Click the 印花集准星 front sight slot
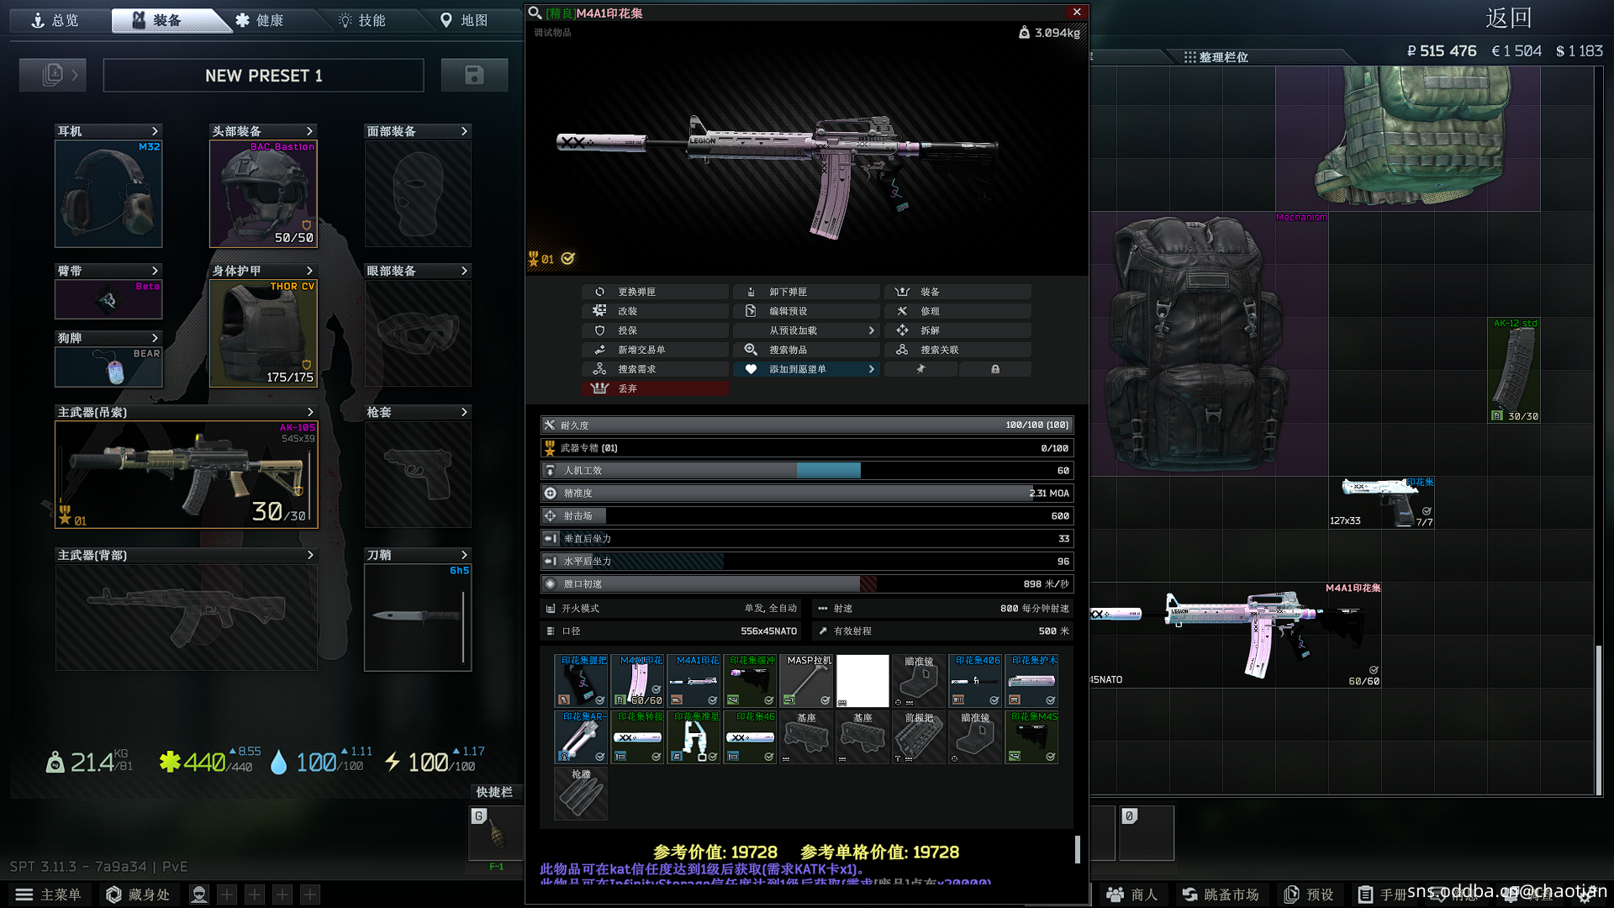This screenshot has height=908, width=1614. (694, 737)
